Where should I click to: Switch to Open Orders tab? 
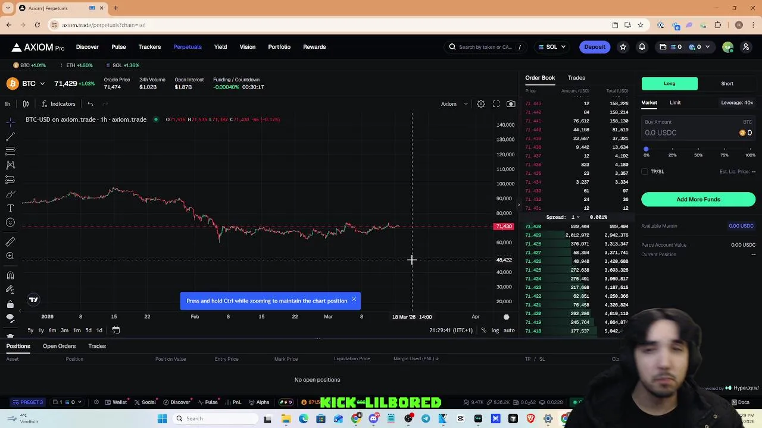click(x=59, y=346)
